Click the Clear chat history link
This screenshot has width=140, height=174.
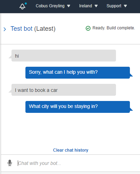coord(71,150)
